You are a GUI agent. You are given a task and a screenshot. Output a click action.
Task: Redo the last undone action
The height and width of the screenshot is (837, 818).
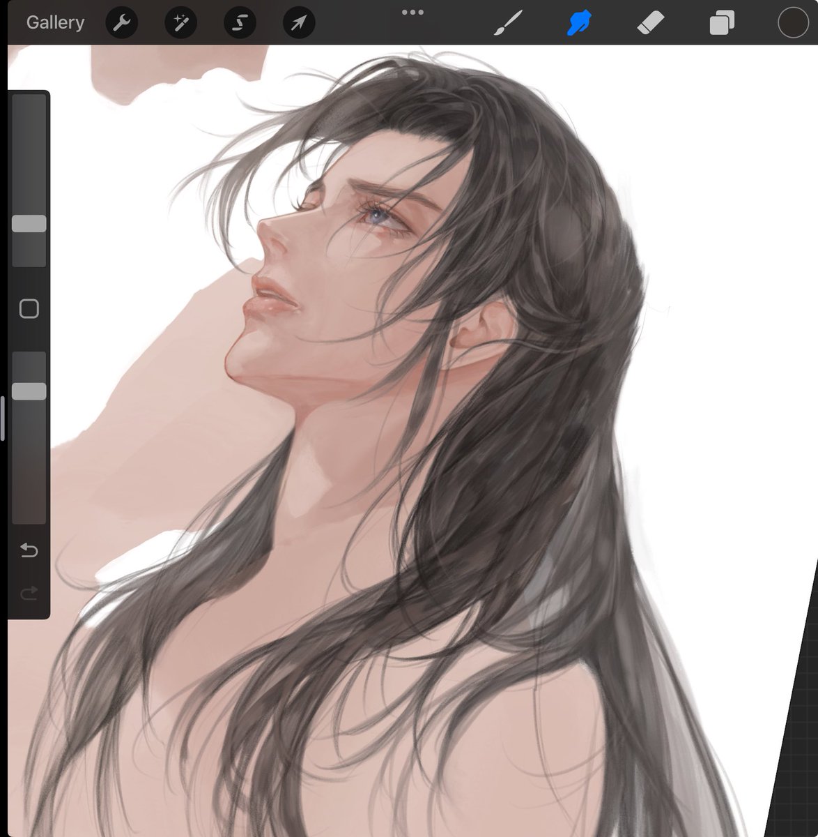pyautogui.click(x=29, y=594)
